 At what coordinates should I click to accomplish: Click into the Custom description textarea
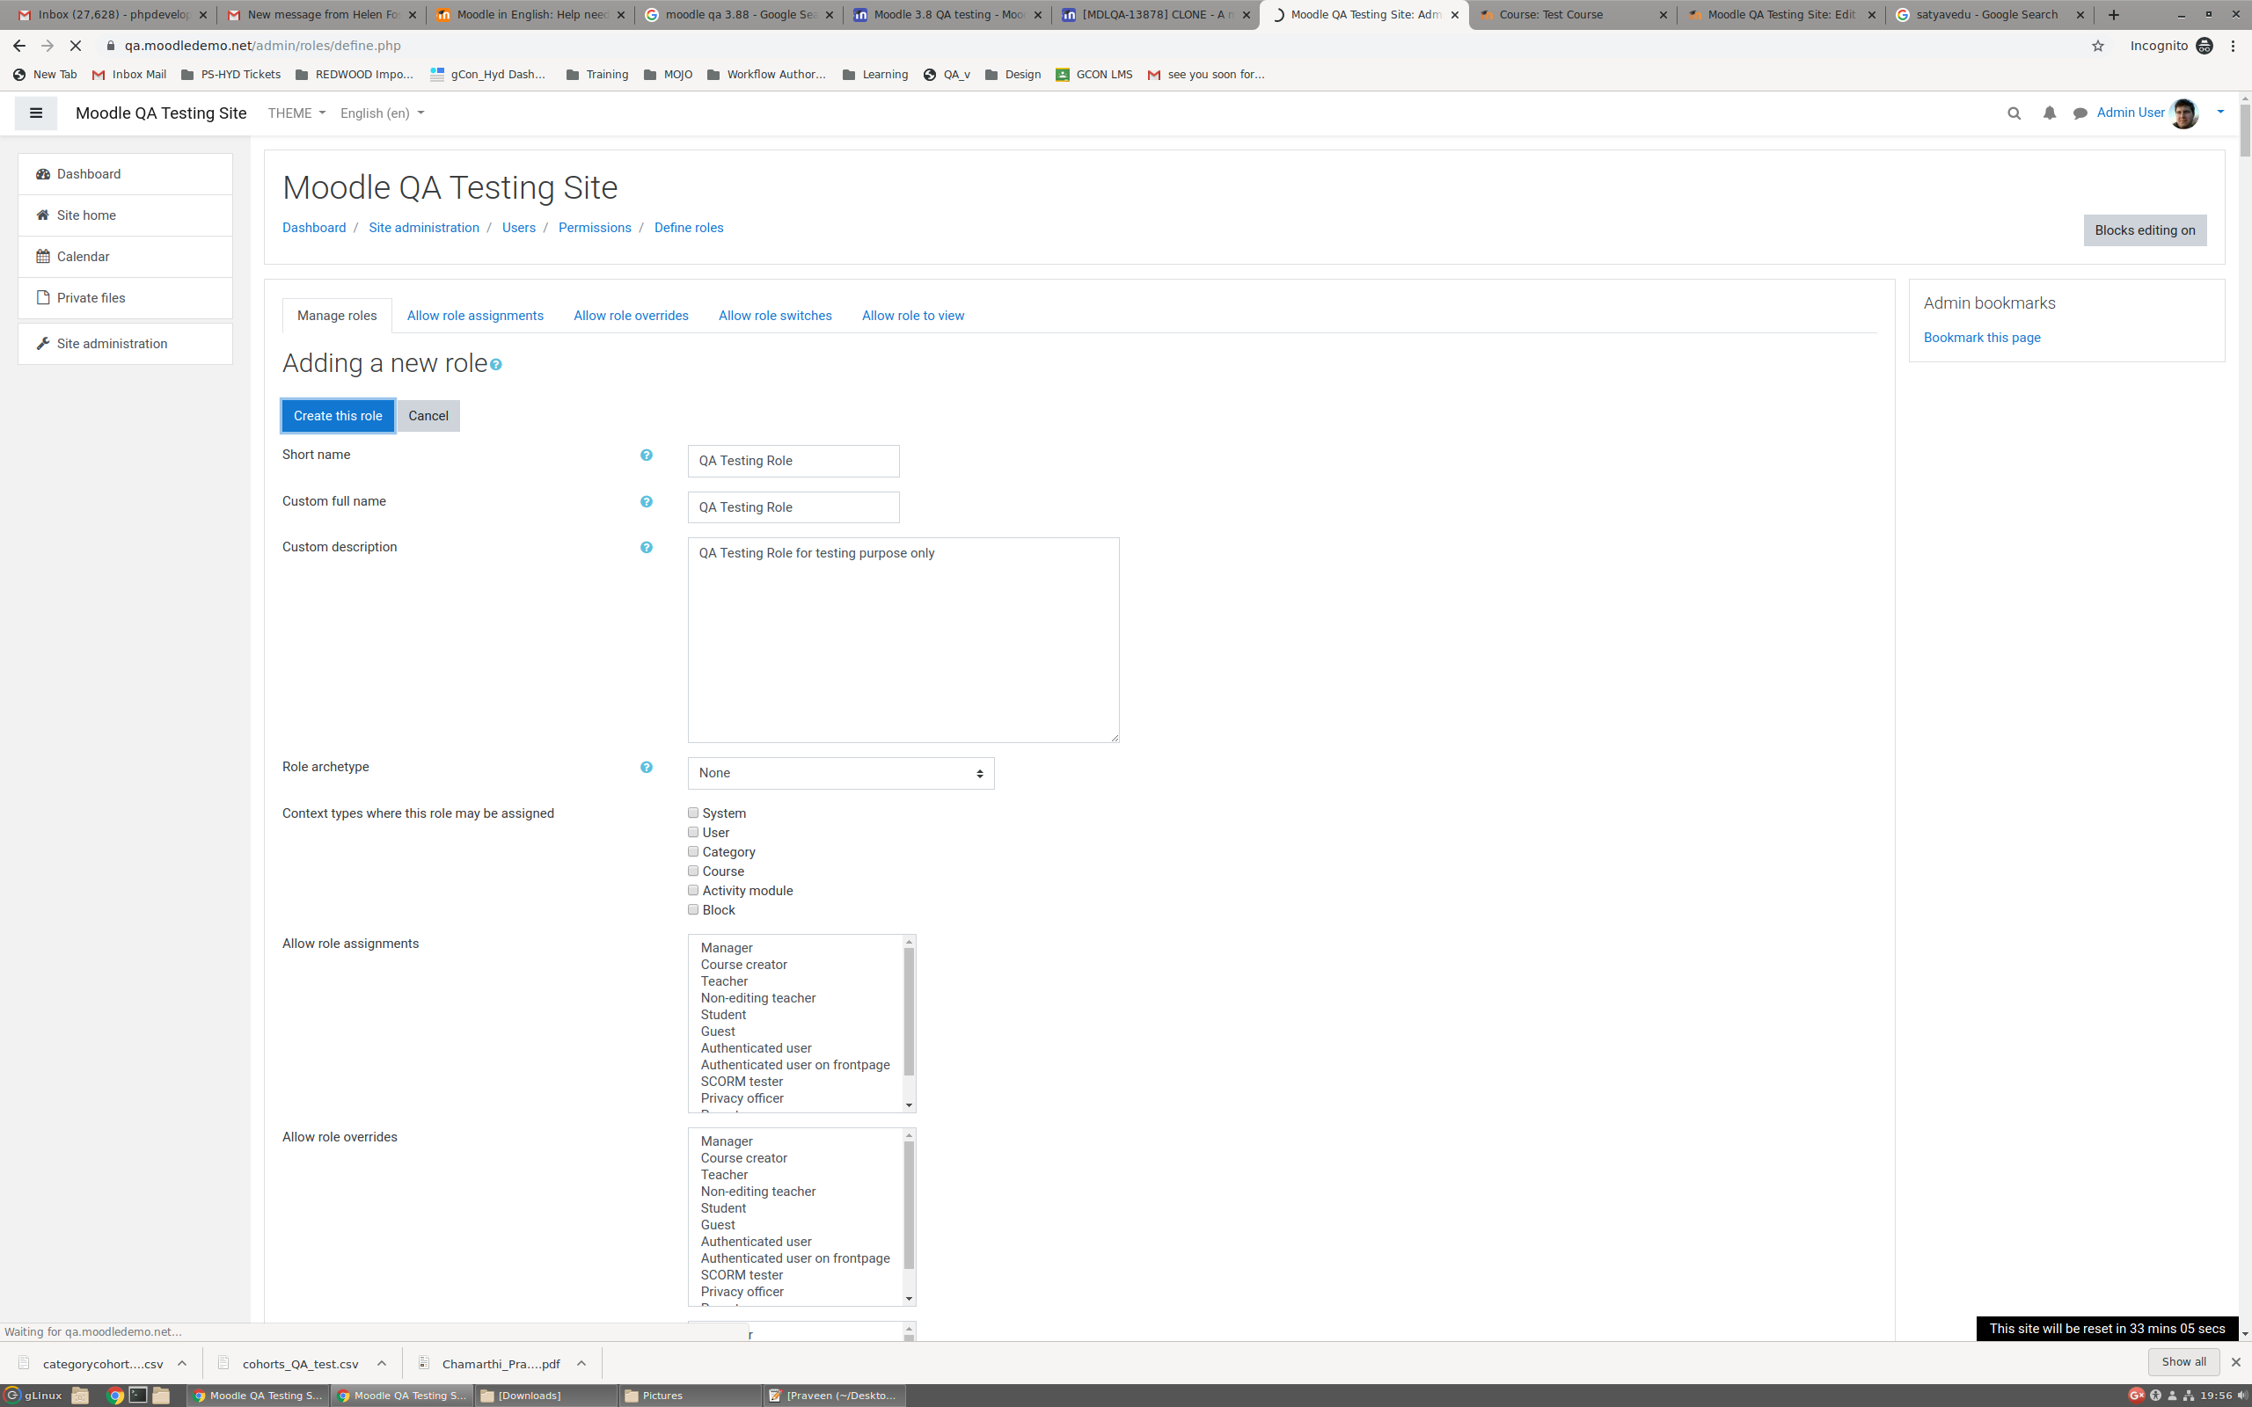click(x=903, y=640)
